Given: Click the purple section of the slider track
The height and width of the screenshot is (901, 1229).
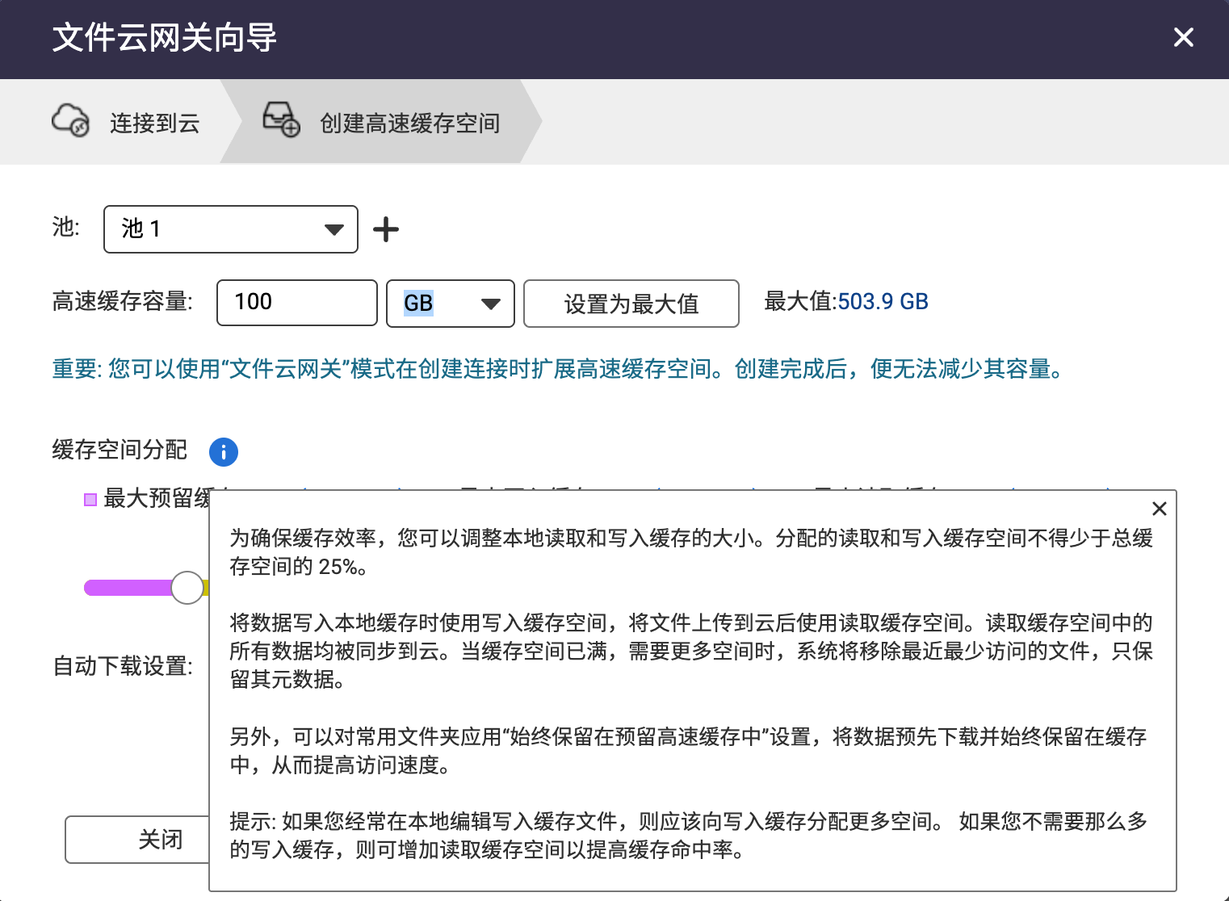Looking at the screenshot, I should tap(127, 588).
